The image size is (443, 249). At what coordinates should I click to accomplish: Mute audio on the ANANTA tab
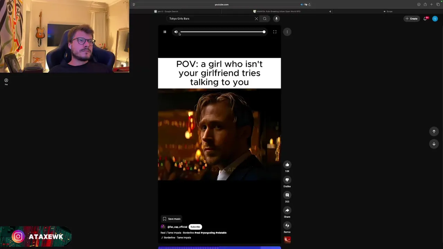330,11
